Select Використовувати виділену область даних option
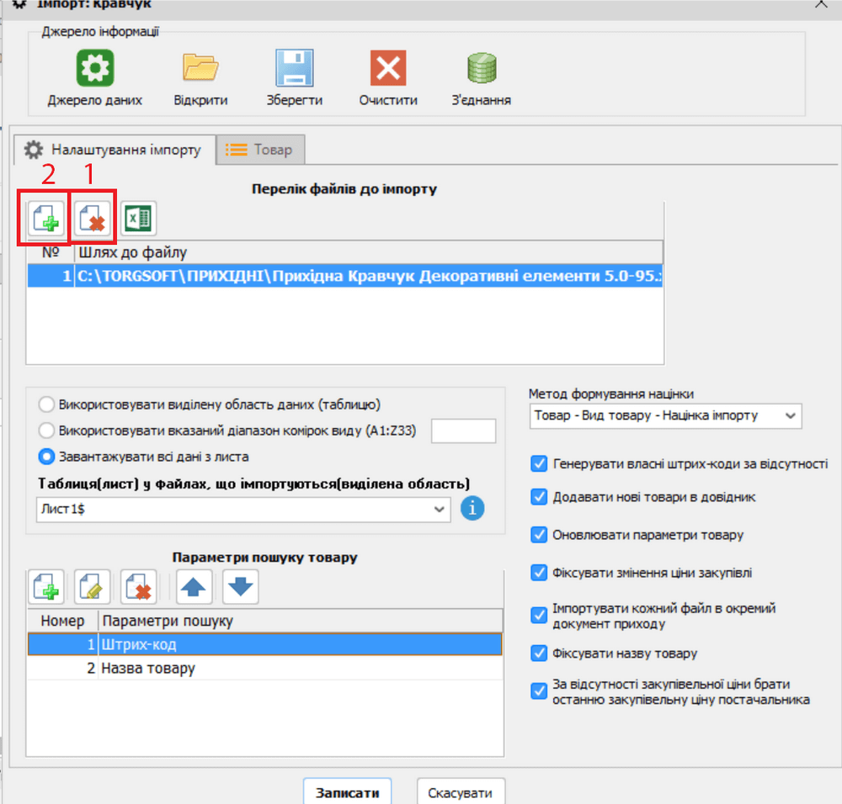 [x=47, y=404]
